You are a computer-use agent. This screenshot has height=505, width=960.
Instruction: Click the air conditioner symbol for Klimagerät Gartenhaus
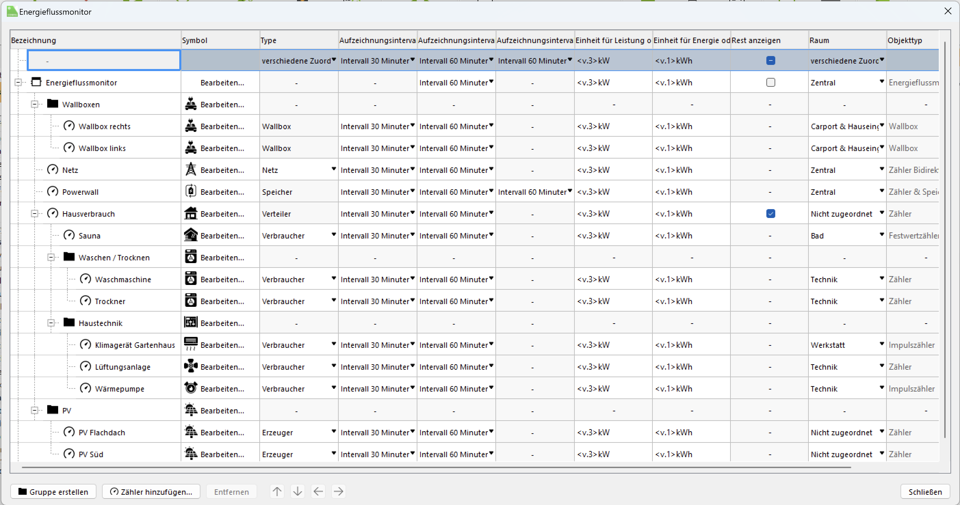(191, 345)
